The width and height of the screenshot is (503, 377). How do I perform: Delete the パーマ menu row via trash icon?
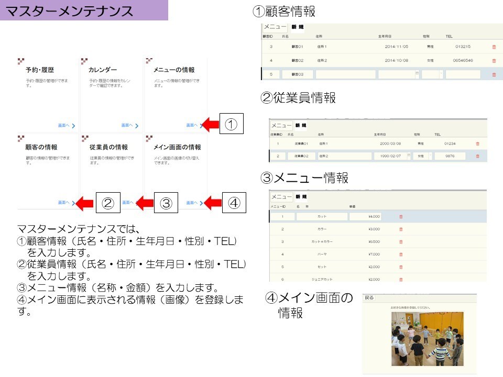[x=401, y=254]
